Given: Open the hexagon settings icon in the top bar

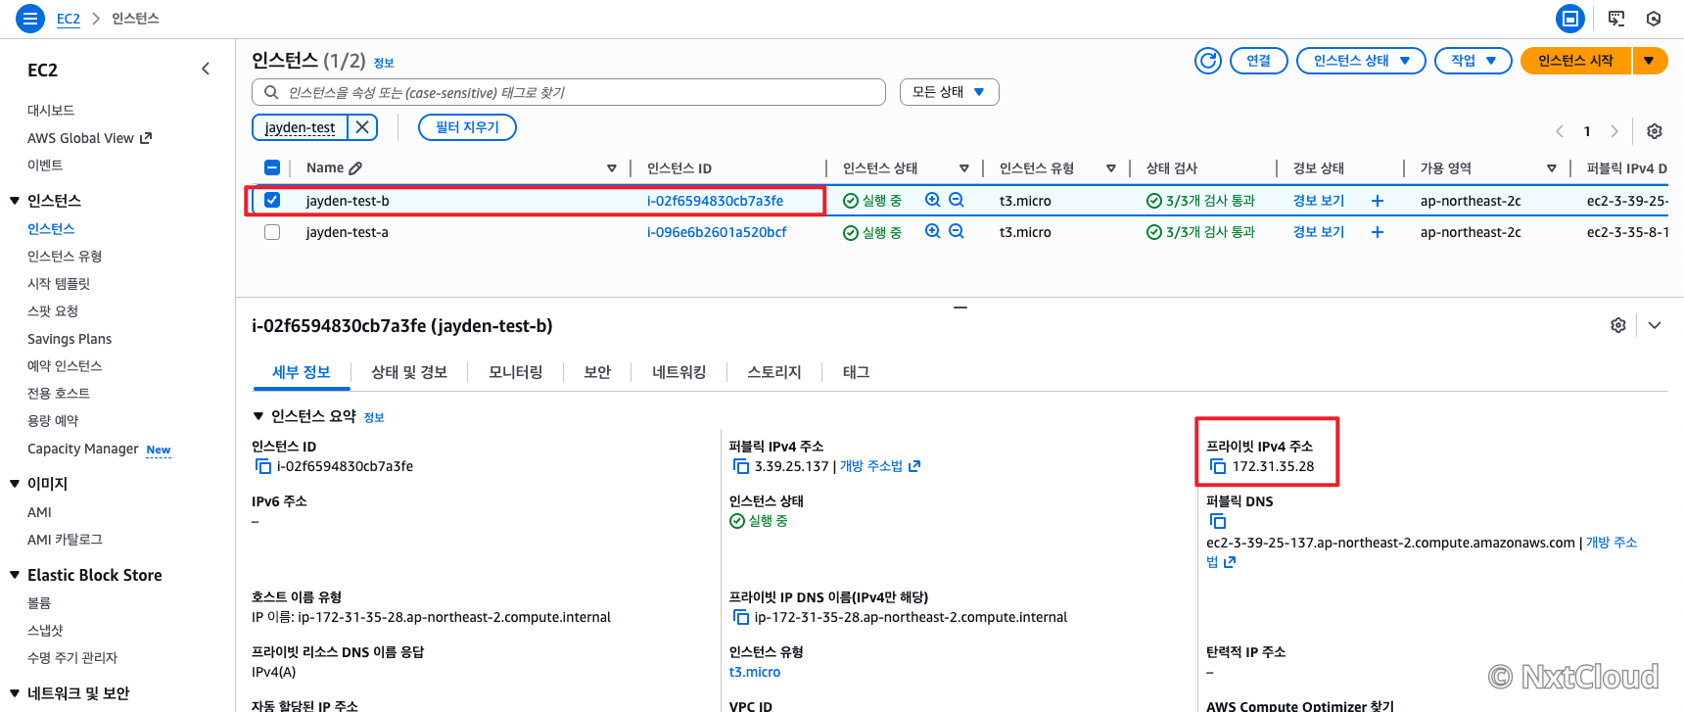Looking at the screenshot, I should [1654, 19].
